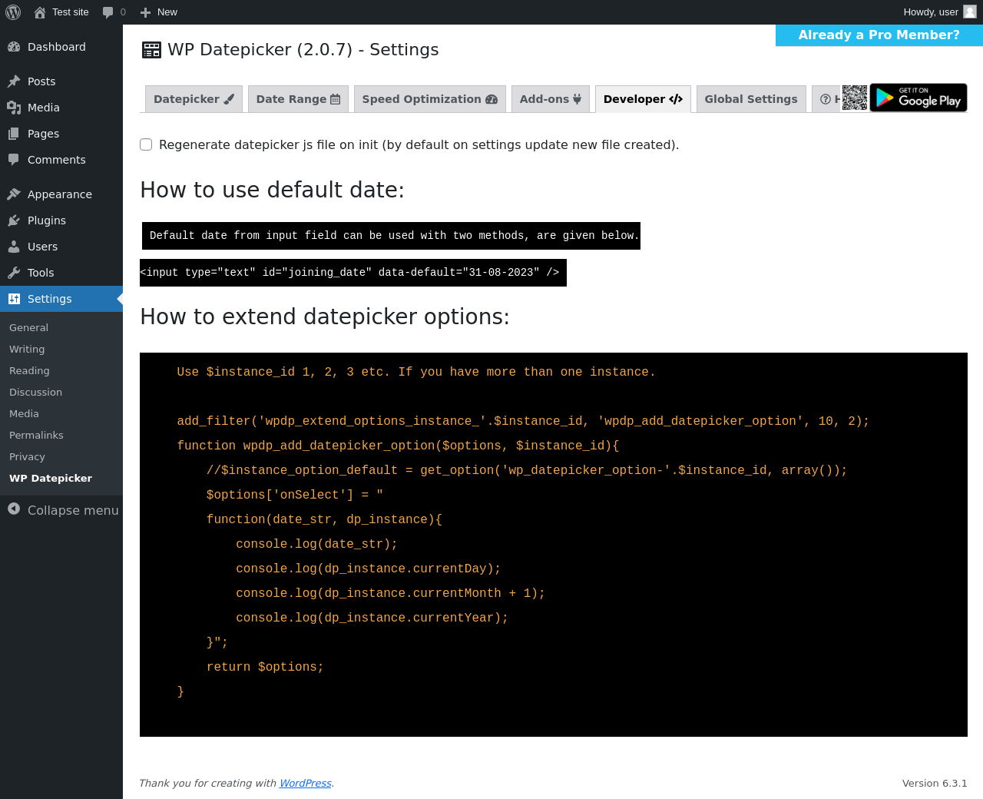Screen dimensions: 983x799
Task: Open Permalinks under Settings submenu
Action: (x=36, y=435)
